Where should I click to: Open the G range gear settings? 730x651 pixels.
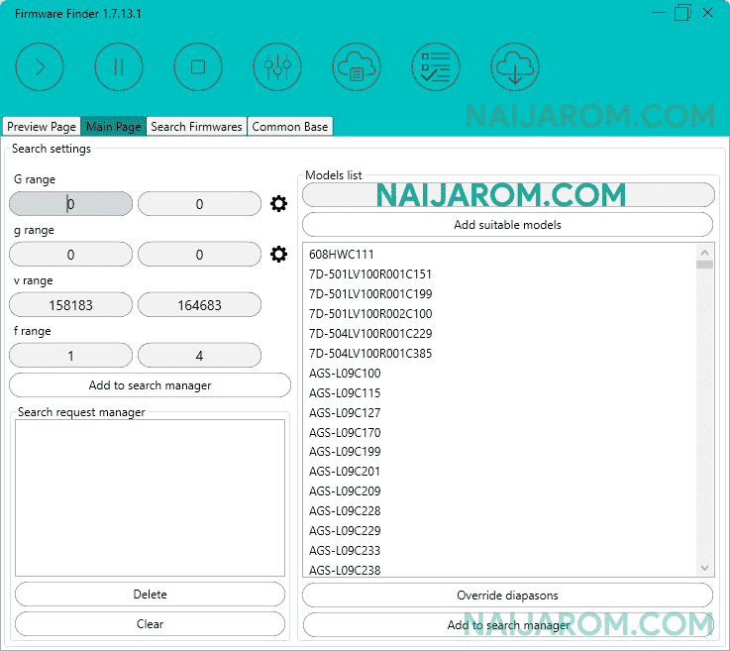[279, 203]
